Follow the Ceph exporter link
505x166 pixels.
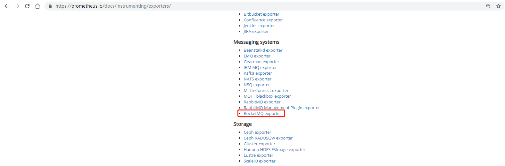click(x=257, y=132)
